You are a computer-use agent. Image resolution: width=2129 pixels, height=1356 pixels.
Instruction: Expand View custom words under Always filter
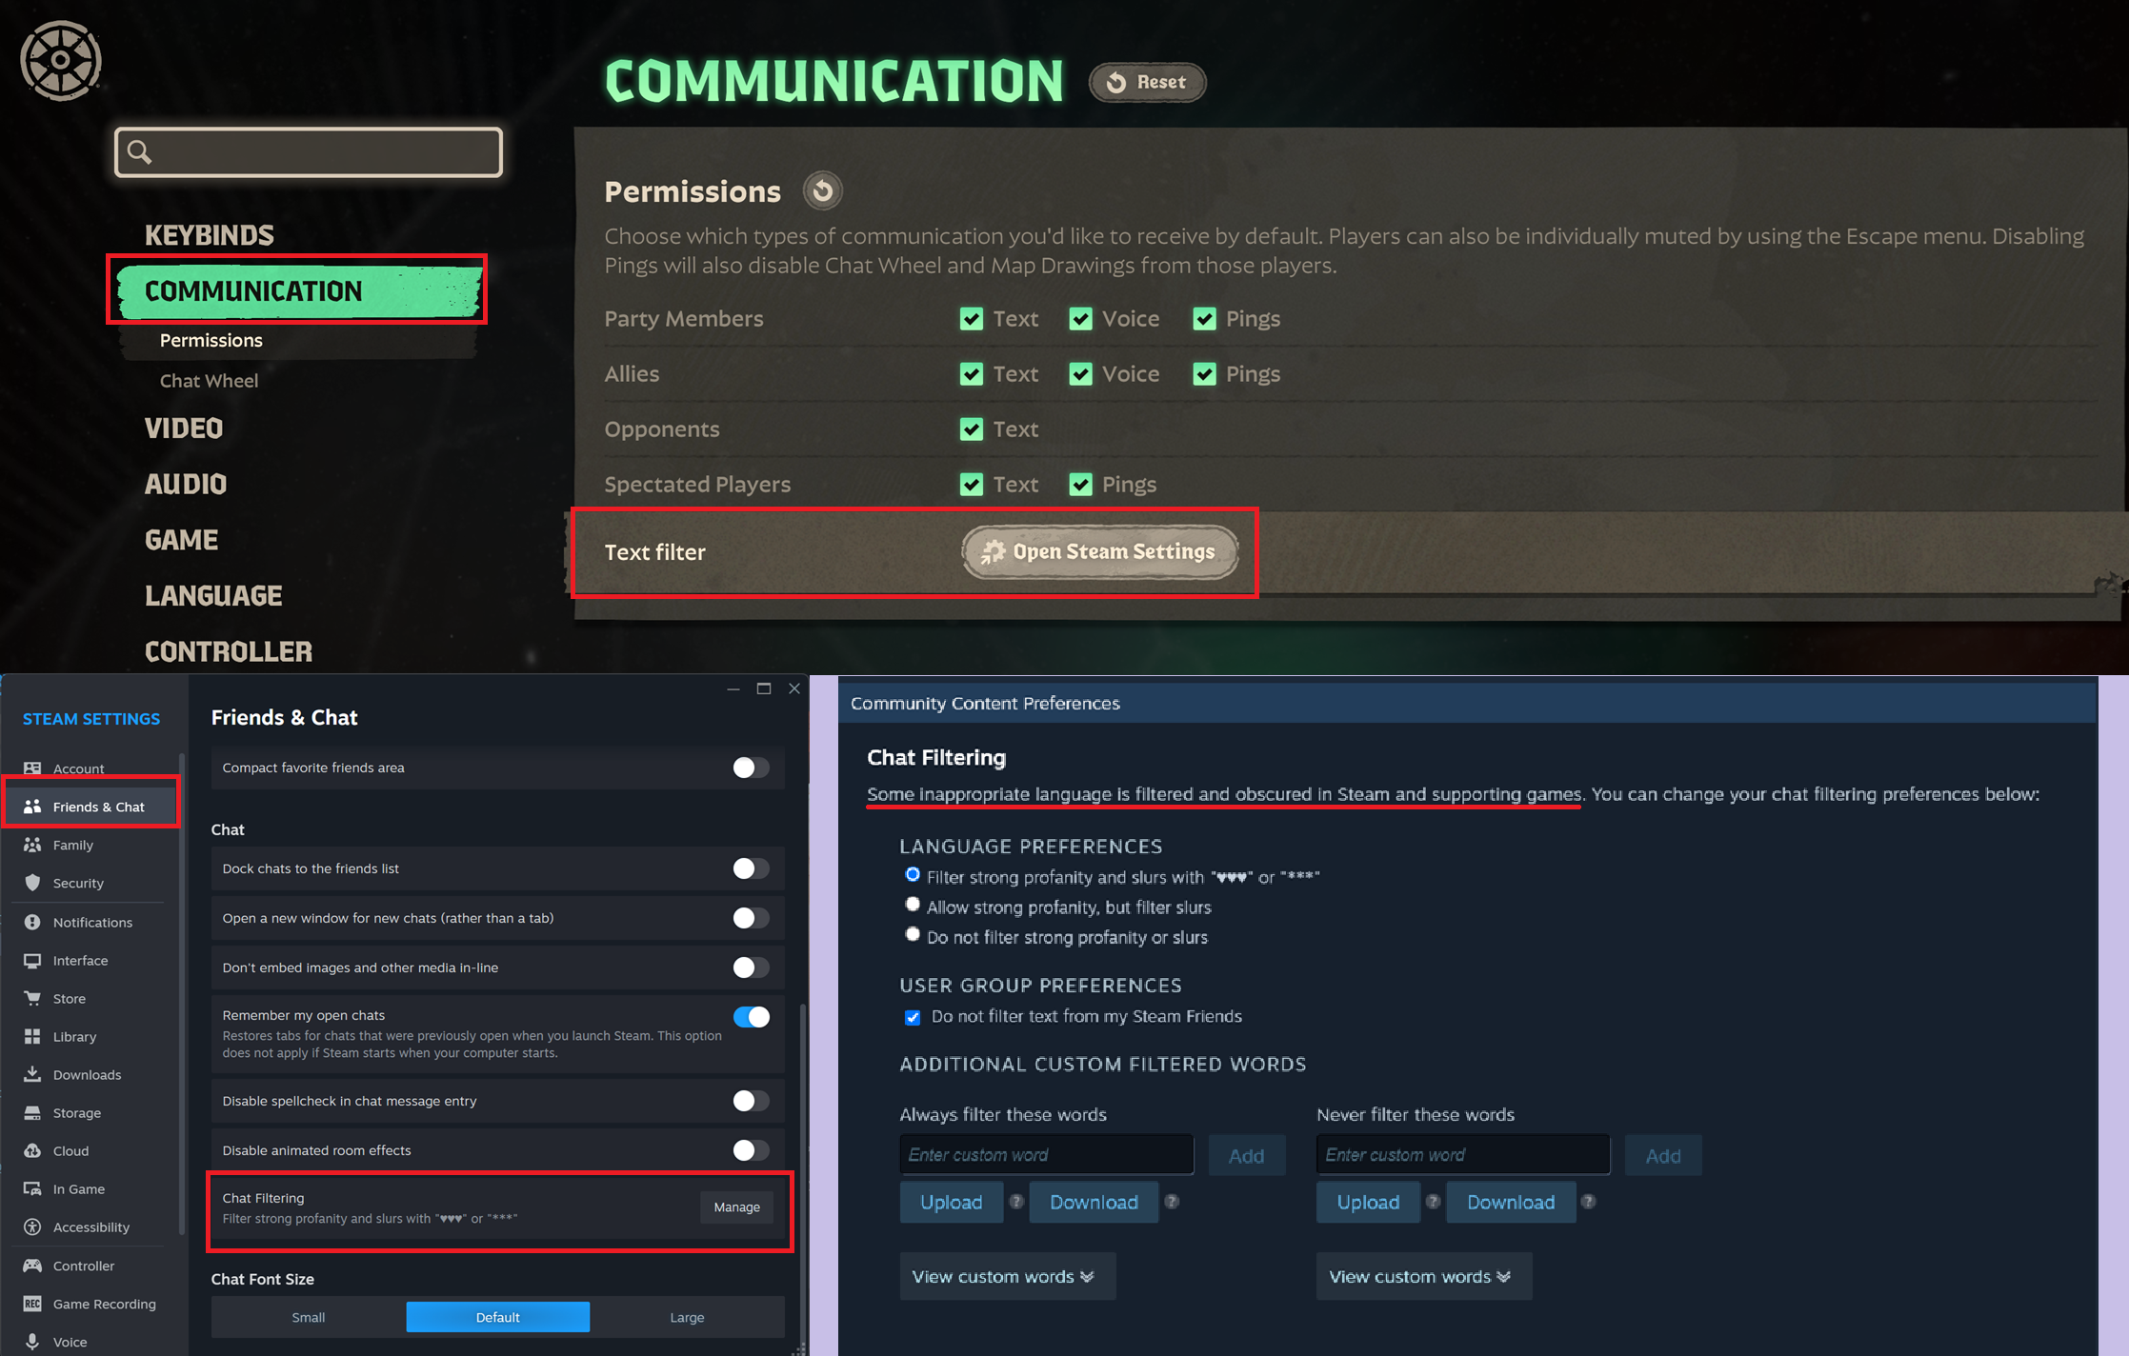coord(1007,1276)
